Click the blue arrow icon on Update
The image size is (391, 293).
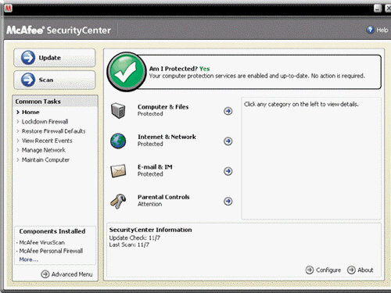click(28, 58)
